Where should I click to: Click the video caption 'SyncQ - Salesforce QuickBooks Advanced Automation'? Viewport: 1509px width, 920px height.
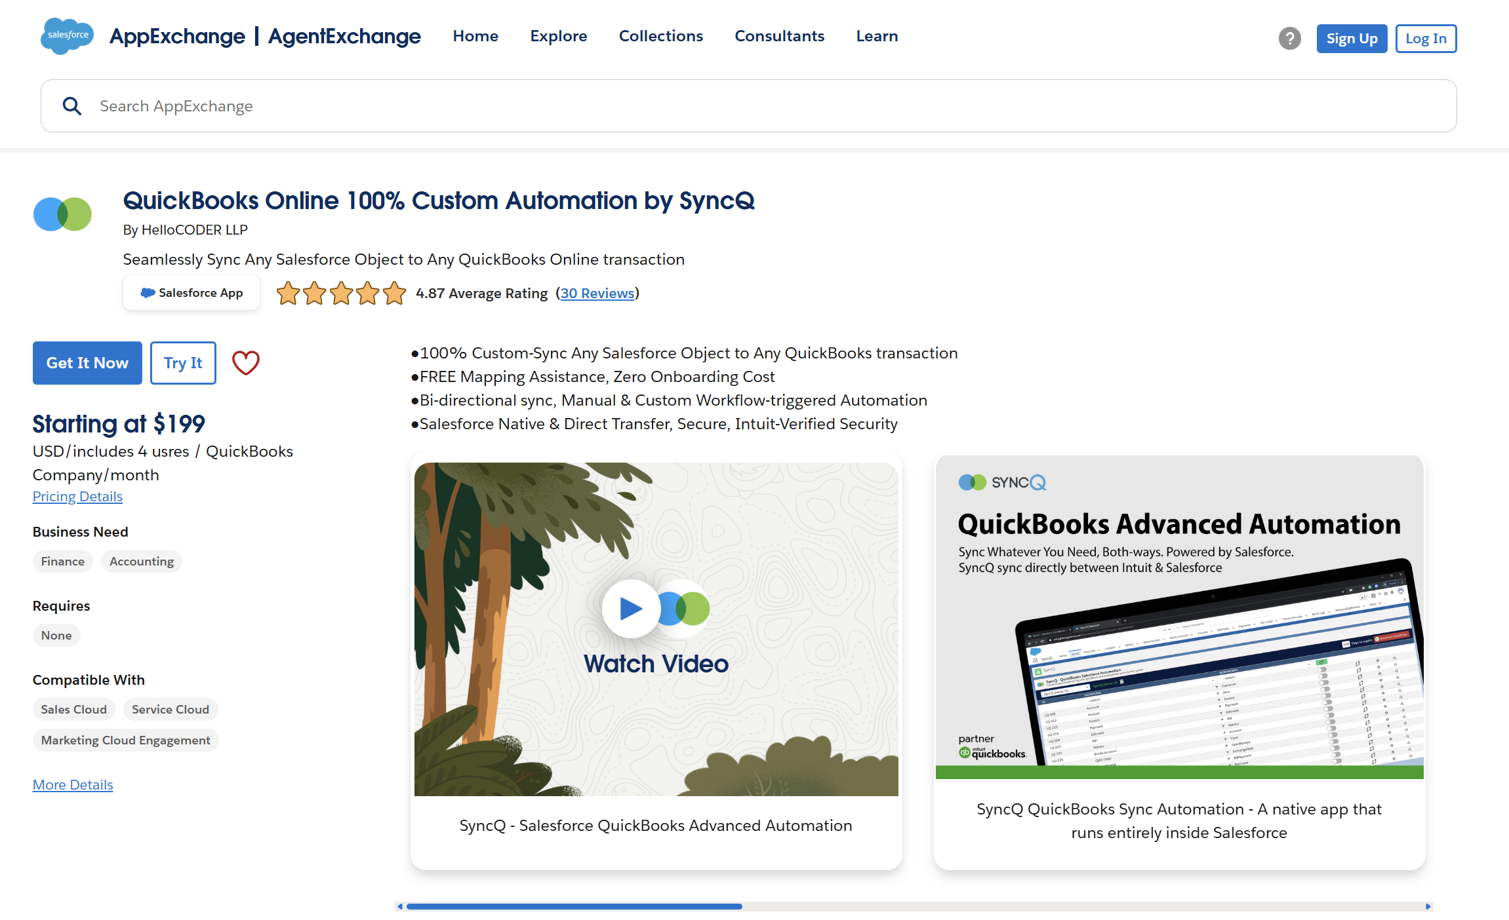[656, 826]
